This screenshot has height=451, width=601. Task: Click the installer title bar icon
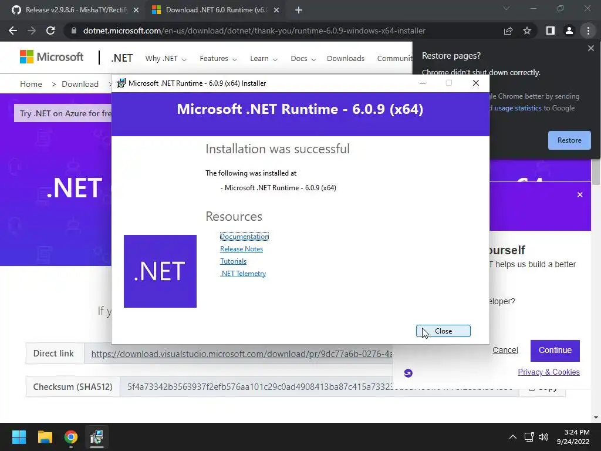pyautogui.click(x=121, y=83)
